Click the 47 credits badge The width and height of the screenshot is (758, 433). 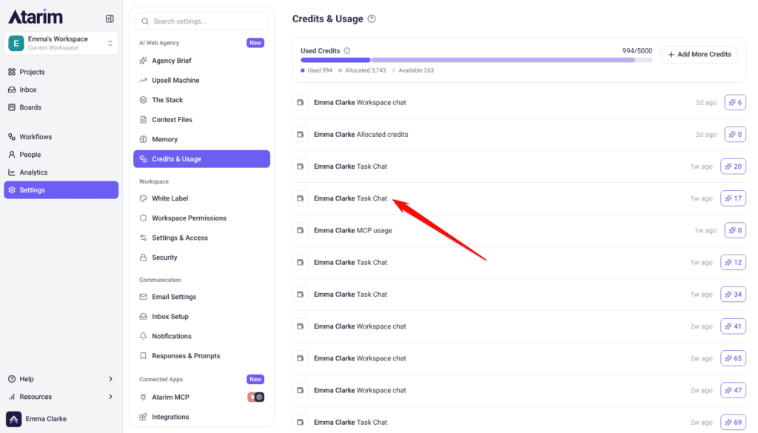coord(733,391)
